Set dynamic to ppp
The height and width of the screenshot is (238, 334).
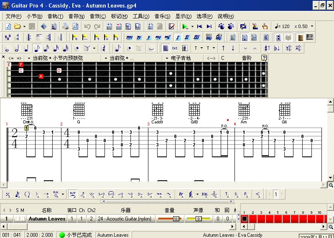pyautogui.click(x=129, y=38)
